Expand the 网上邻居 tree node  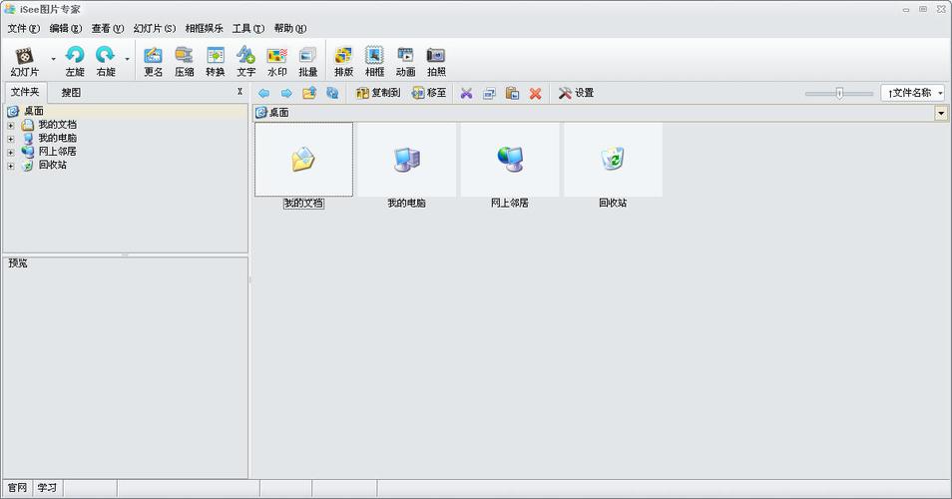pyautogui.click(x=10, y=153)
